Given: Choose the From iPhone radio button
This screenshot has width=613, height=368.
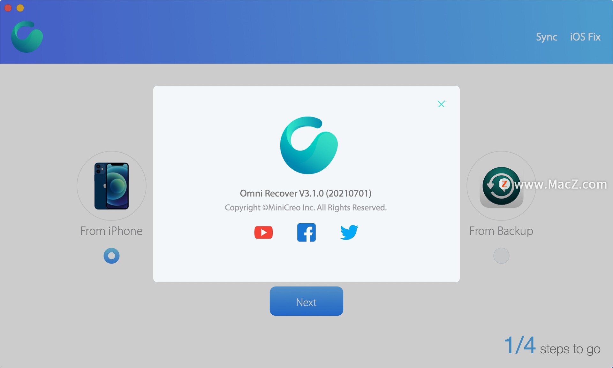Looking at the screenshot, I should (x=111, y=256).
